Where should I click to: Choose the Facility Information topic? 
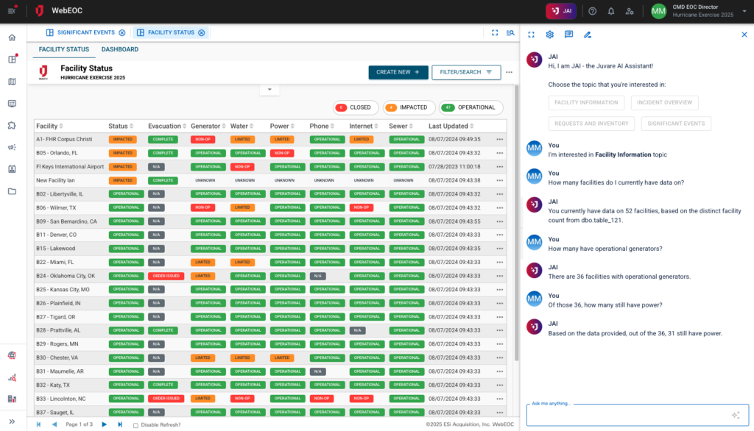[586, 102]
